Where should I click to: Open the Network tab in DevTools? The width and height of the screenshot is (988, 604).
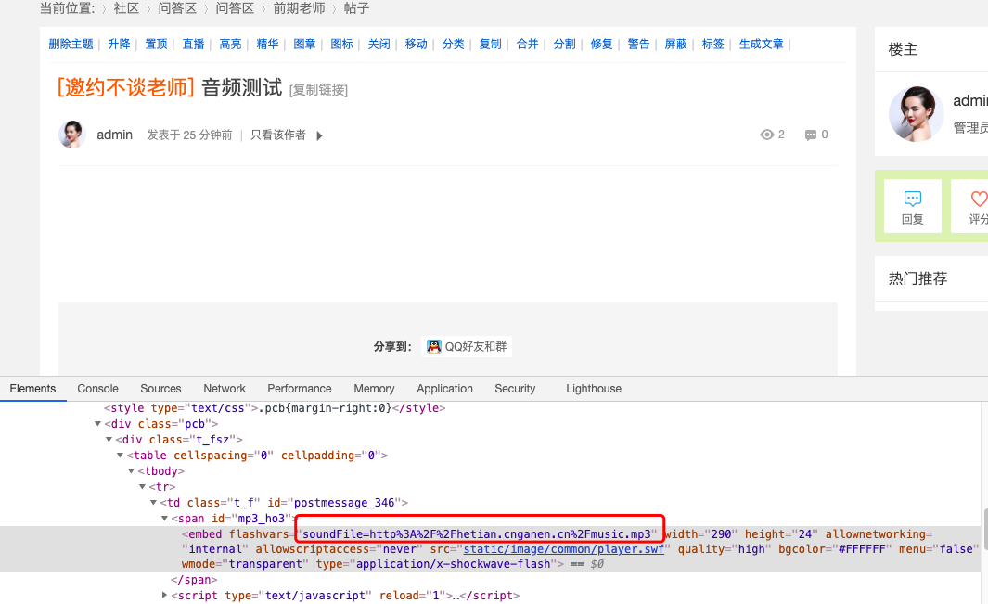[x=225, y=389]
